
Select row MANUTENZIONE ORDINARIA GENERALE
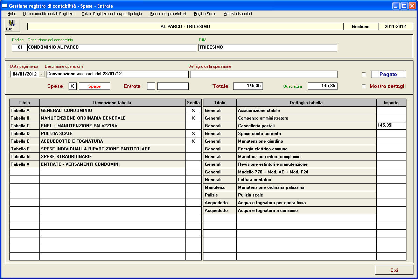pyautogui.click(x=105, y=118)
